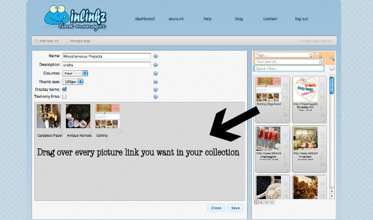The image size is (373, 220).
Task: Show help for the Columns setting
Action: [156, 73]
